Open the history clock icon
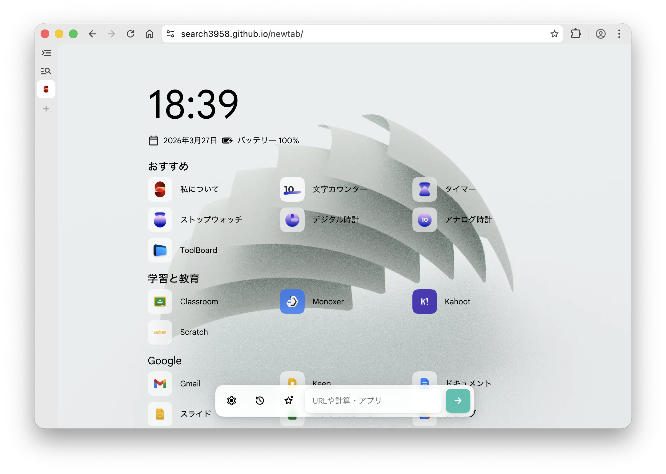This screenshot has height=474, width=666. 260,401
